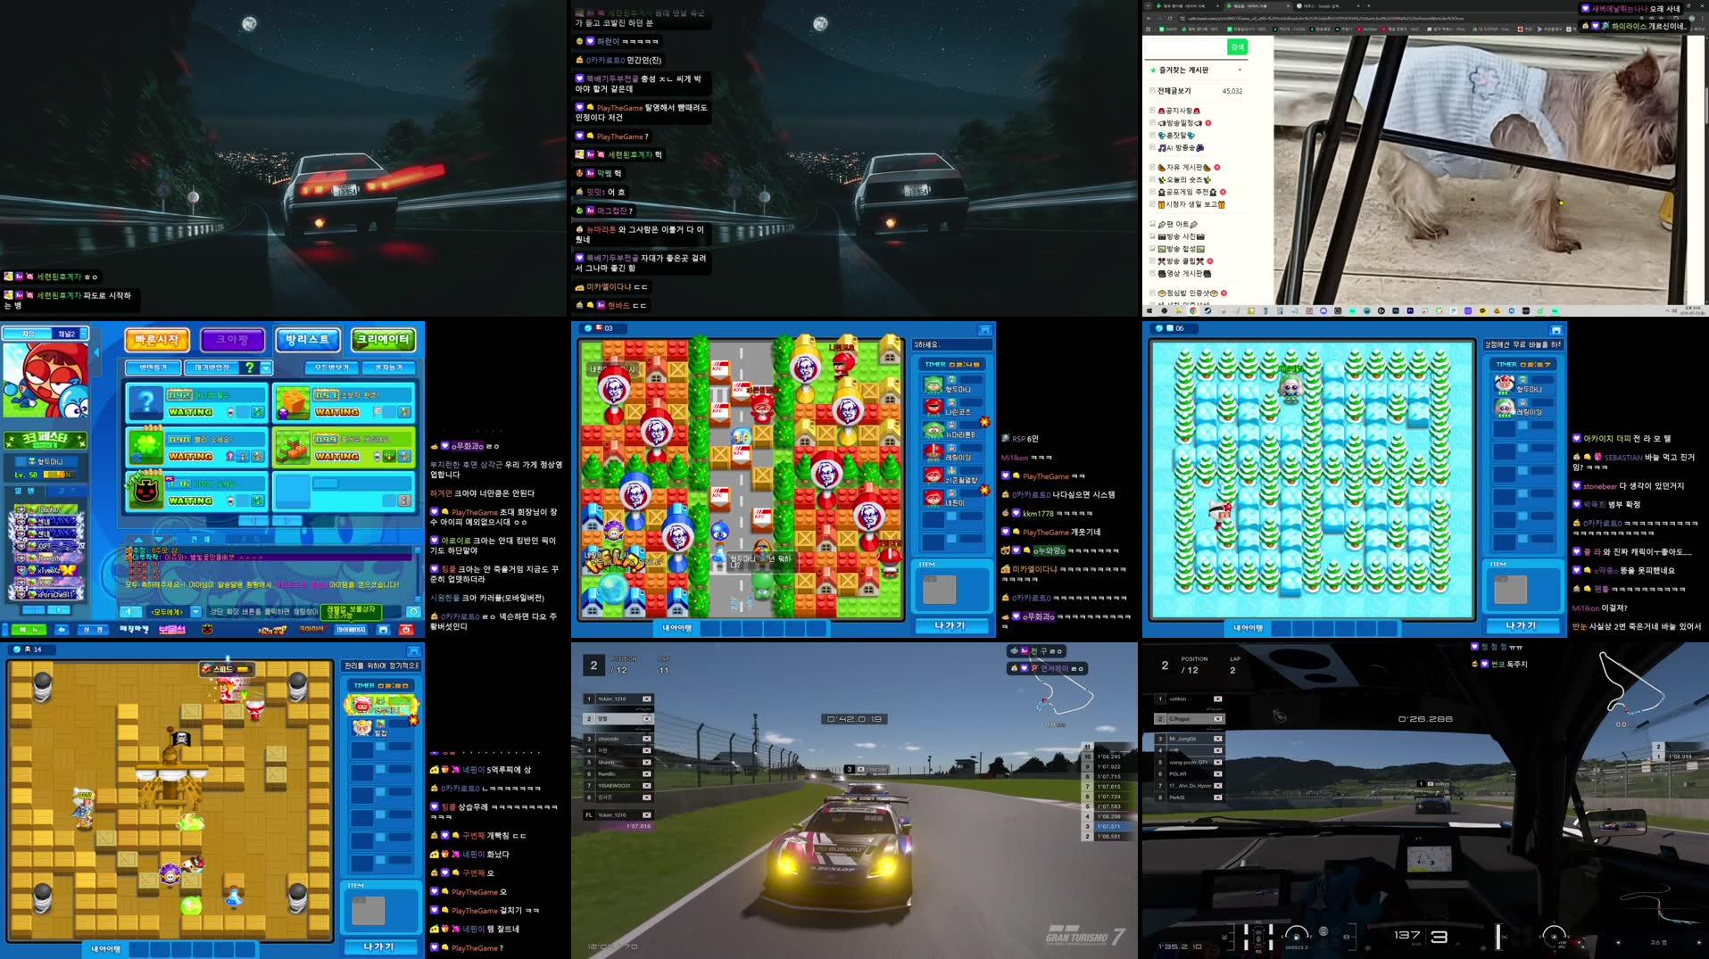Open 전체글보기 board link

tap(1174, 91)
